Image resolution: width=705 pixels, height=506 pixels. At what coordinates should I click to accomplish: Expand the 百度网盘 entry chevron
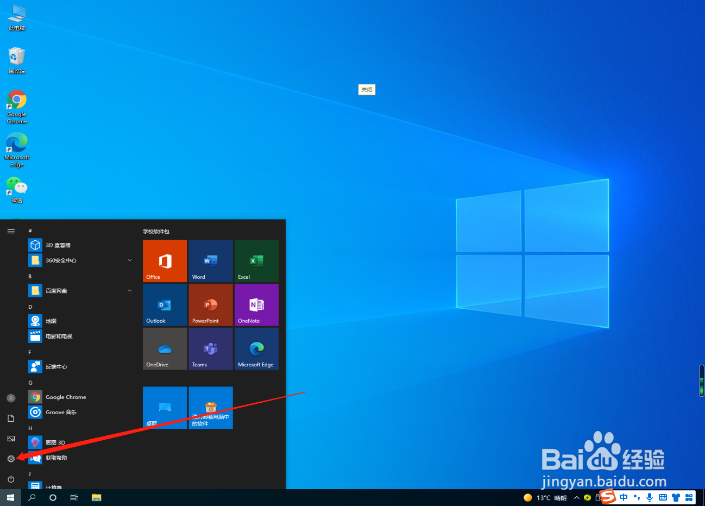pyautogui.click(x=129, y=290)
